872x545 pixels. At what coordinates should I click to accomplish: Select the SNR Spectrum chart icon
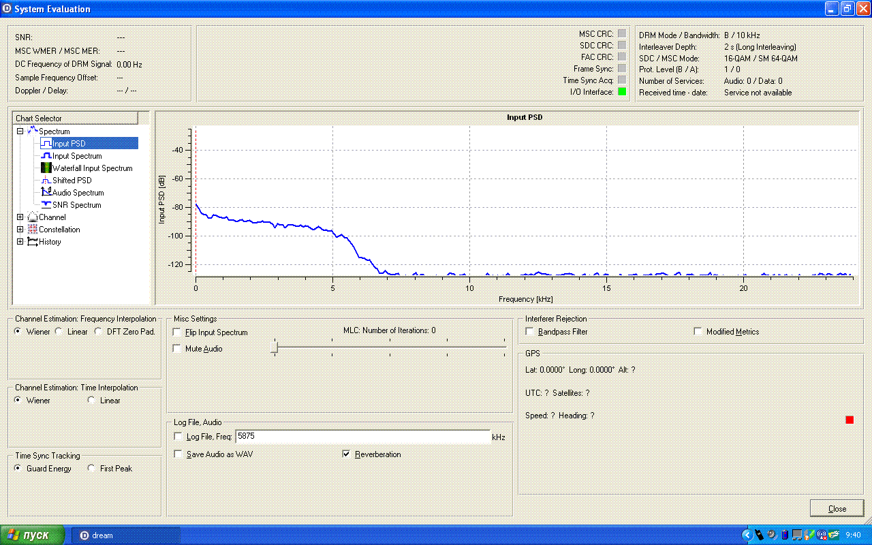46,205
